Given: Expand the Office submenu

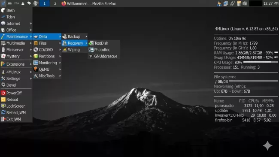Looking at the screenshot, I should pos(16,30).
